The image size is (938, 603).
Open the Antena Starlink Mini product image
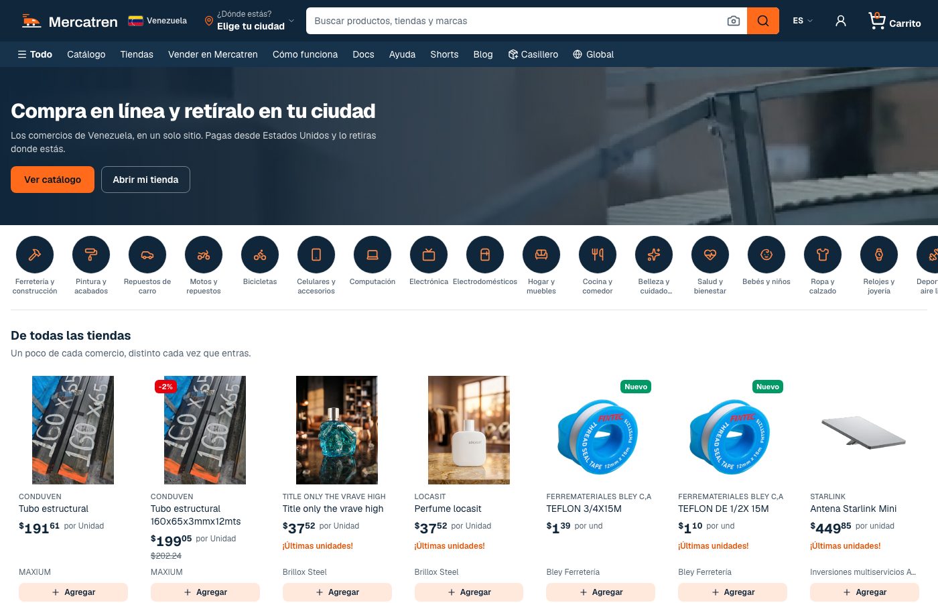pos(864,430)
